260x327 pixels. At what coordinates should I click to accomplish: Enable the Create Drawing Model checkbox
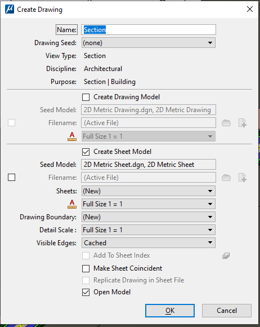(x=86, y=97)
